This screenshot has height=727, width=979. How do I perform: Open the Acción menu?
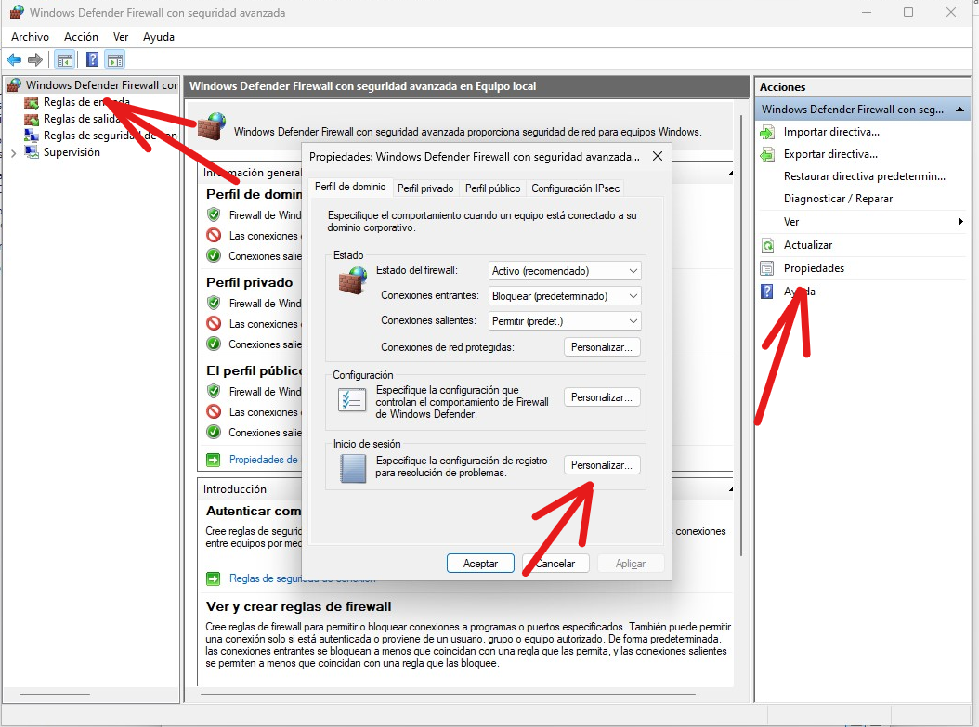(x=81, y=37)
